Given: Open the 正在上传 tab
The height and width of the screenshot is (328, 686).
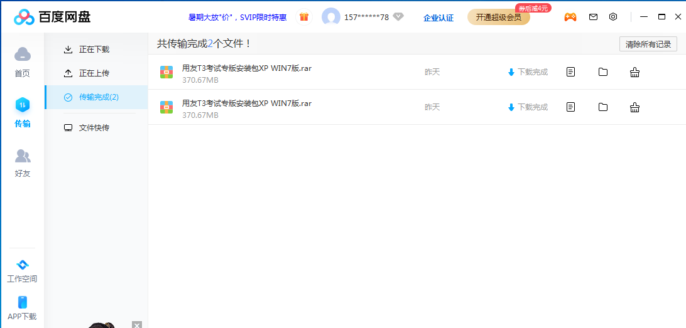Looking at the screenshot, I should pyautogui.click(x=96, y=73).
